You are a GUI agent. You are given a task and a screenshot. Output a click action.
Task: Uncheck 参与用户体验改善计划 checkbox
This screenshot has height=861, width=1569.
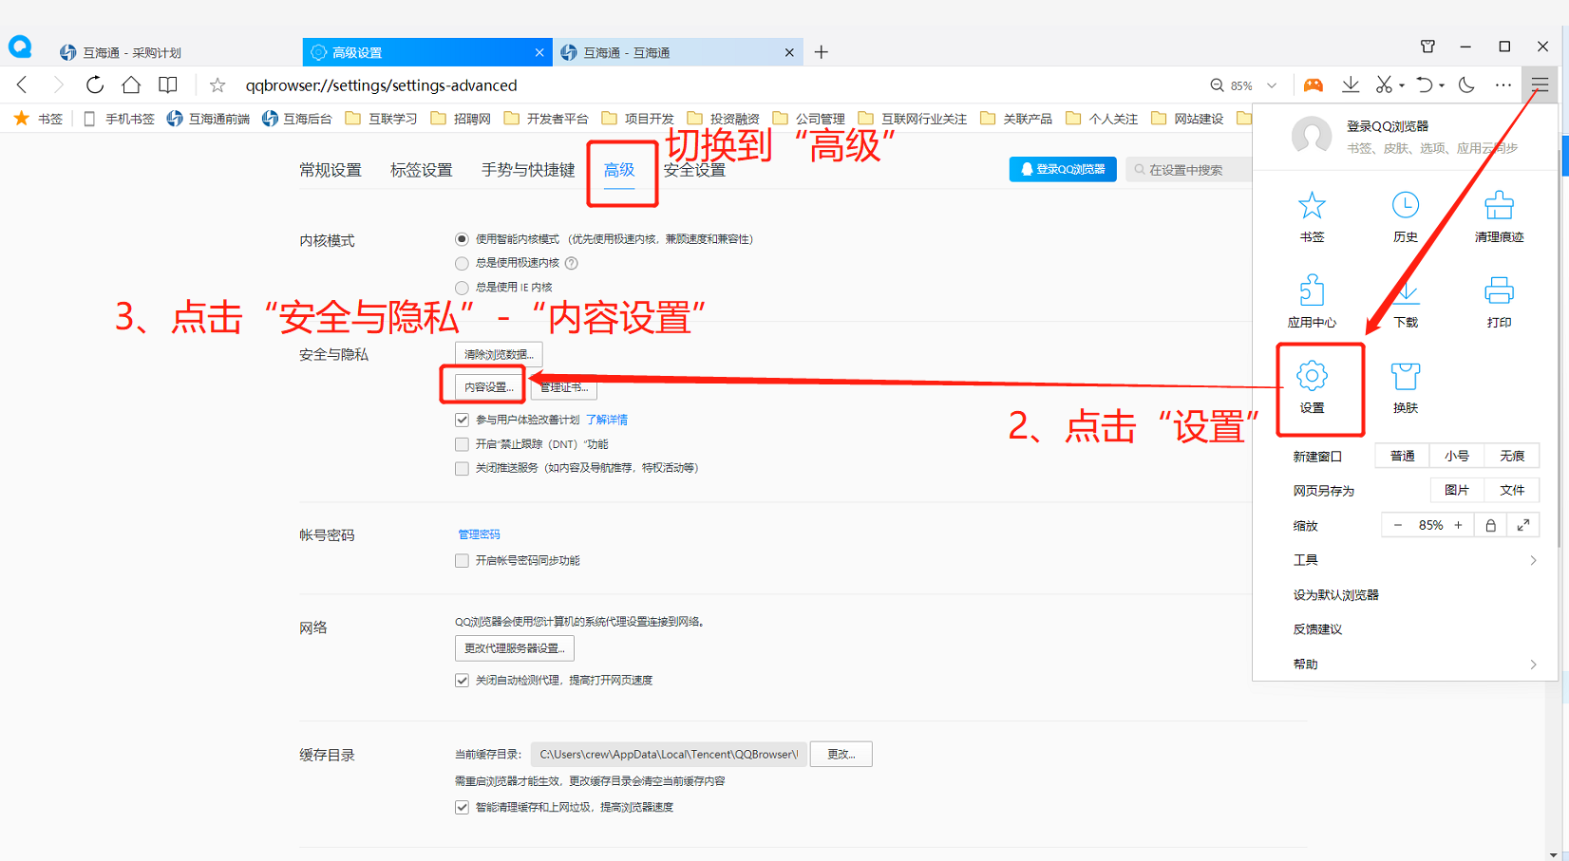[x=462, y=420]
